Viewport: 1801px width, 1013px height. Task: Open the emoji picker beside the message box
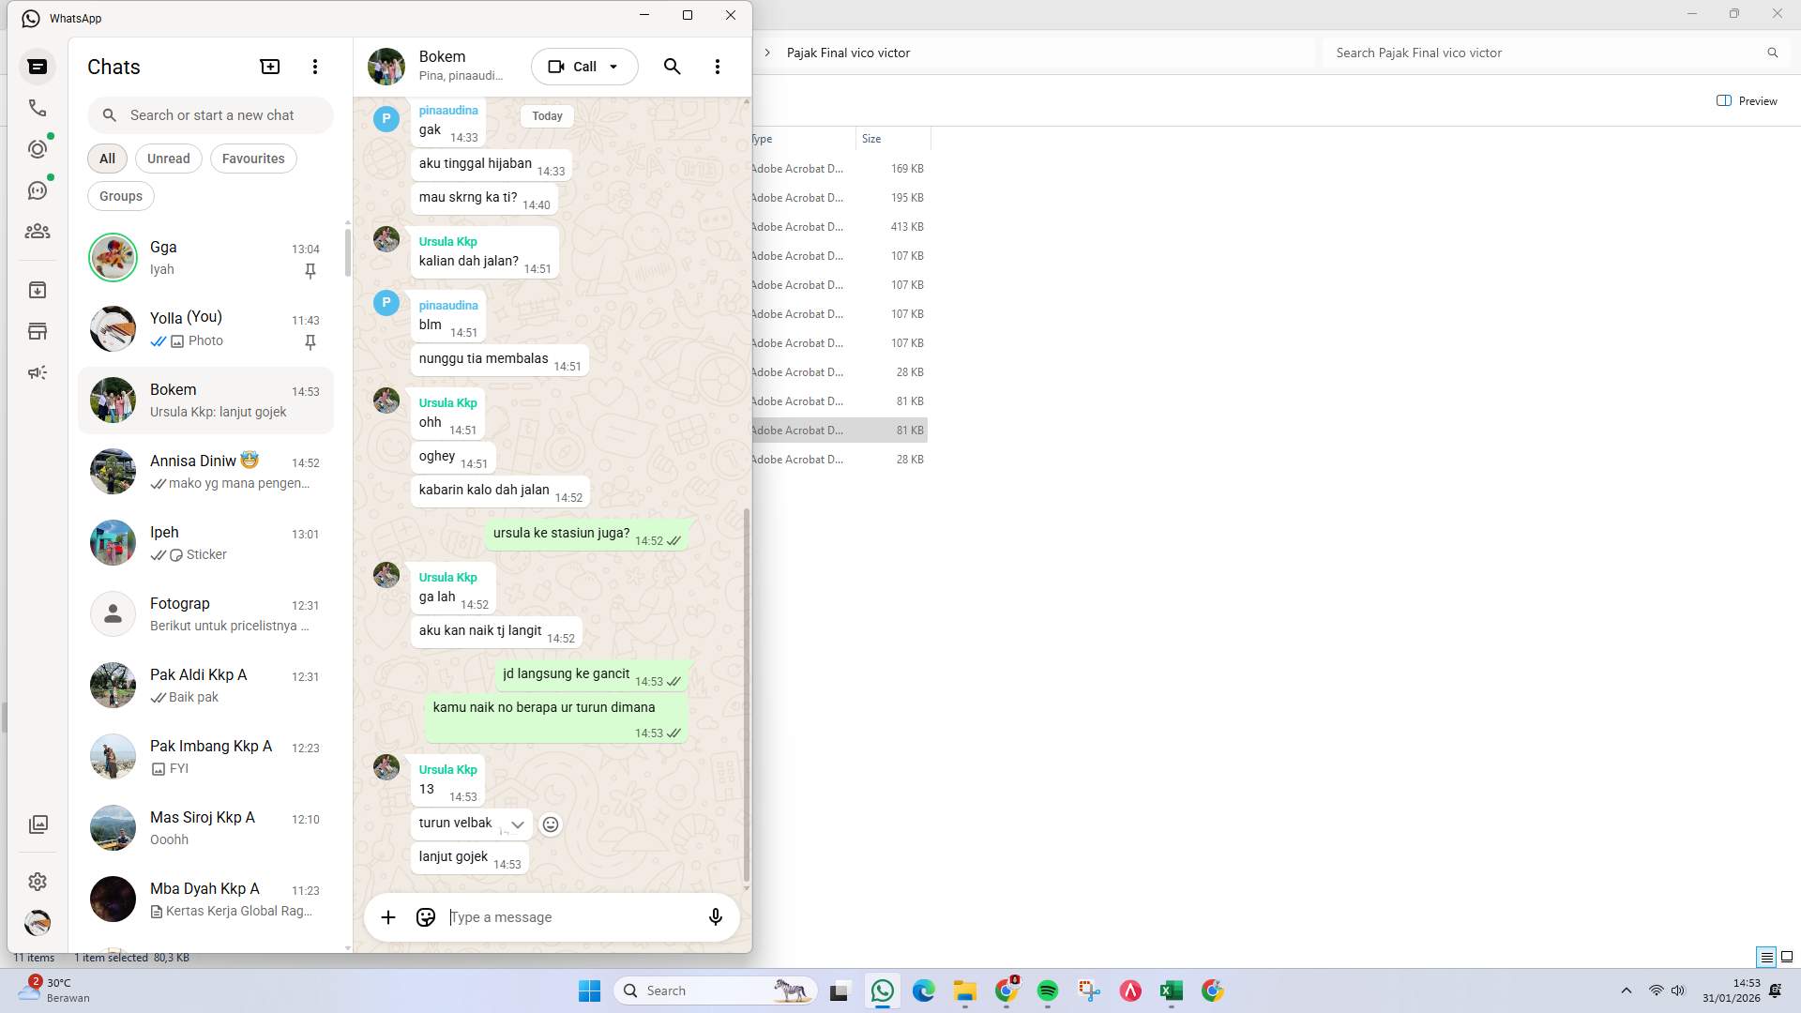point(425,917)
